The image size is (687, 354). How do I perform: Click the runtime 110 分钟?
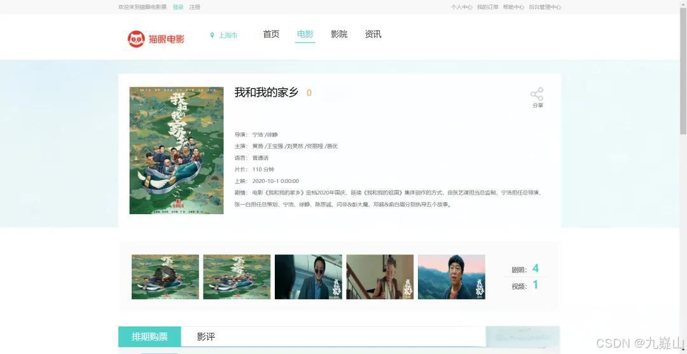pos(263,169)
